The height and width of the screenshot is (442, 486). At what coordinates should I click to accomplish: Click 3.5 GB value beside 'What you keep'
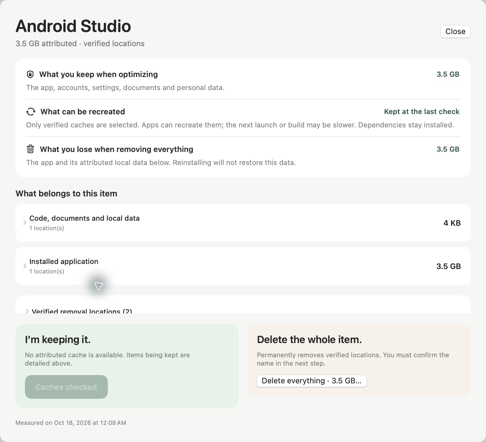(x=448, y=74)
